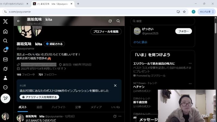Click the 検索 search field
217x122 pixels.
pyautogui.click(x=162, y=21)
